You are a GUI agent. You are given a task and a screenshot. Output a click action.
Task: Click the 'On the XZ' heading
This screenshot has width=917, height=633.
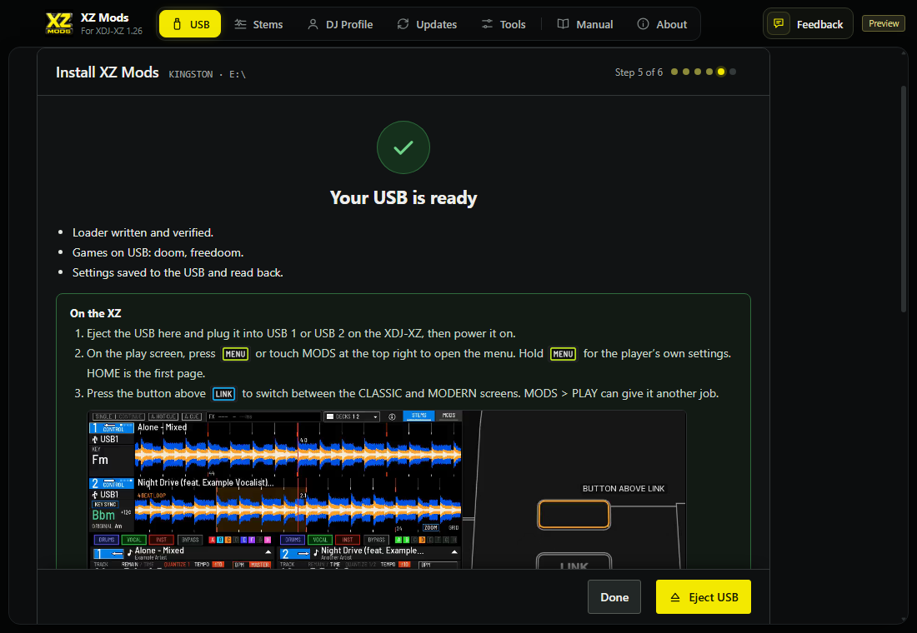pyautogui.click(x=95, y=313)
